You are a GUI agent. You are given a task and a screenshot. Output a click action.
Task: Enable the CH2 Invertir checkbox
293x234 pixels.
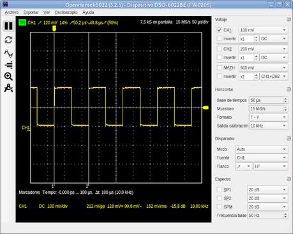(x=220, y=57)
